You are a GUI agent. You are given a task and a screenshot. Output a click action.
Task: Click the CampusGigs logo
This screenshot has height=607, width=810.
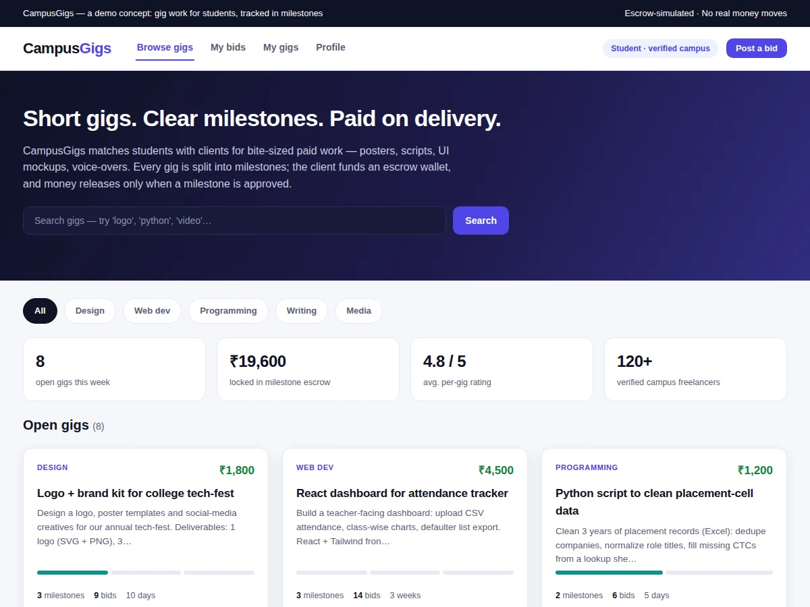pos(67,49)
